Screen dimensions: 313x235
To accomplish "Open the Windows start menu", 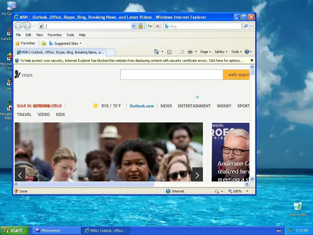I will [14, 230].
